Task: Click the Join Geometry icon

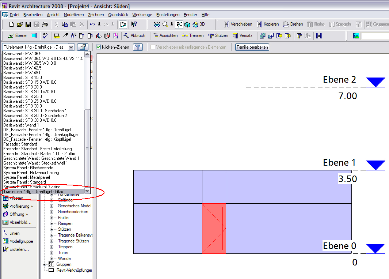Action: 263,36
